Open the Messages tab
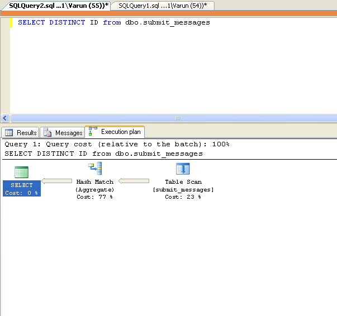The height and width of the screenshot is (316, 337). pos(63,132)
